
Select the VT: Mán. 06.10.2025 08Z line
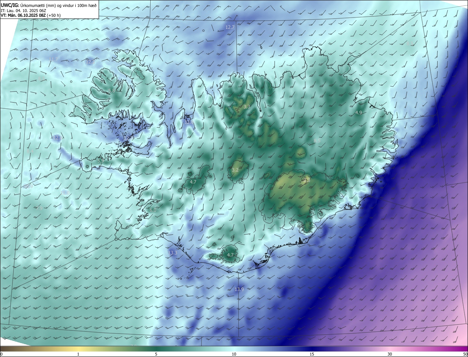point(31,15)
